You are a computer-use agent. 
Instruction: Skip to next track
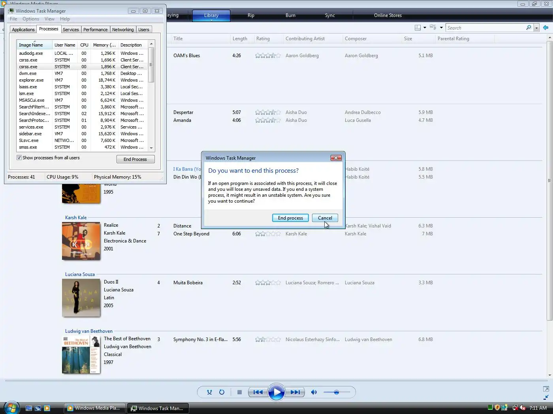(295, 392)
